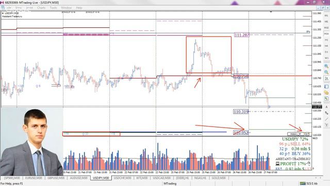Open the Tools menu
This screenshot has width=330, height=186.
tap(53, 8)
